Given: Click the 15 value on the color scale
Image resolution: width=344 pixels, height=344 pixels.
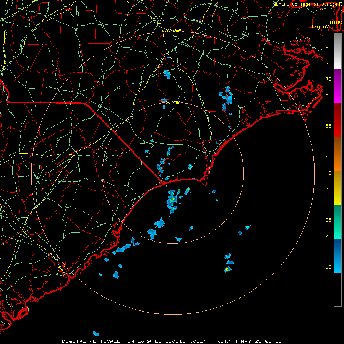Looking at the screenshot, I should [x=328, y=251].
